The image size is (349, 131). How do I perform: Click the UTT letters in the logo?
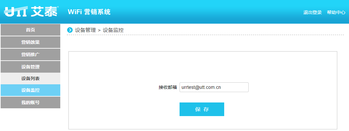(x=16, y=12)
